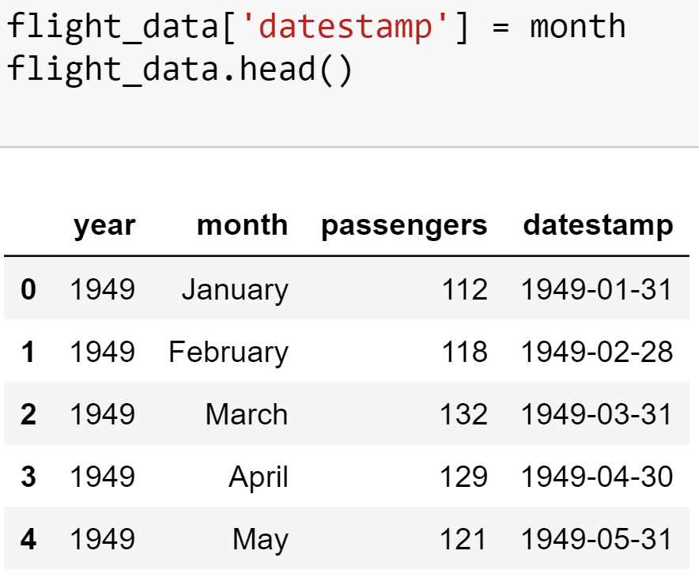Click row index 3 in the table
Screen dimensions: 699x577
click(x=28, y=477)
